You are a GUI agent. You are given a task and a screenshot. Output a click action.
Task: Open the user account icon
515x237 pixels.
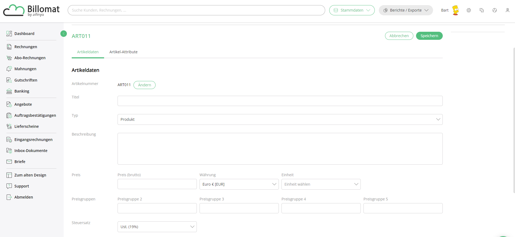[507, 10]
